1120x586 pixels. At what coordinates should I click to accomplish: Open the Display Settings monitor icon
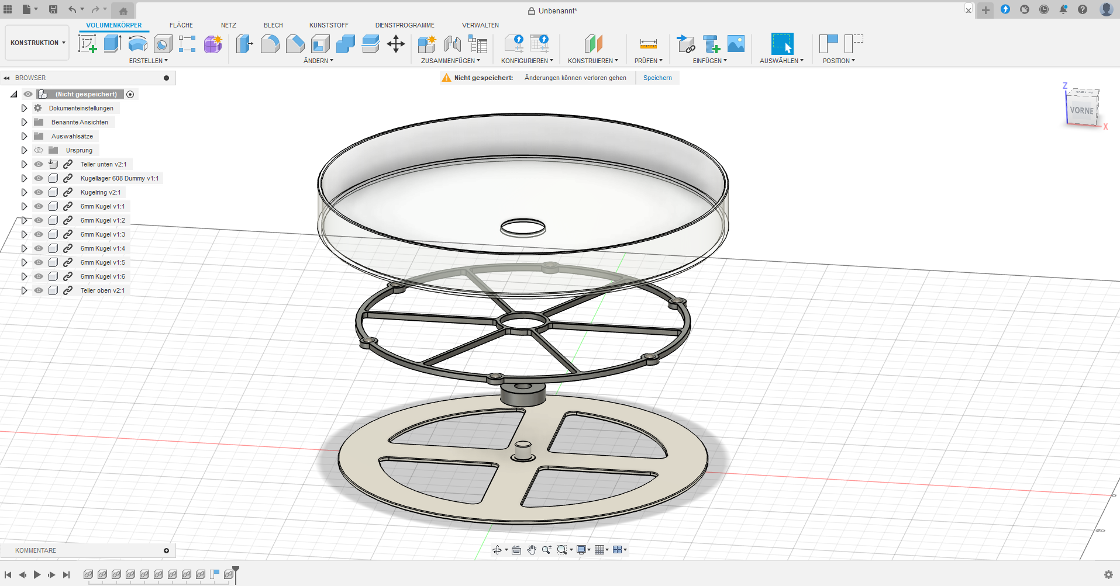point(581,550)
